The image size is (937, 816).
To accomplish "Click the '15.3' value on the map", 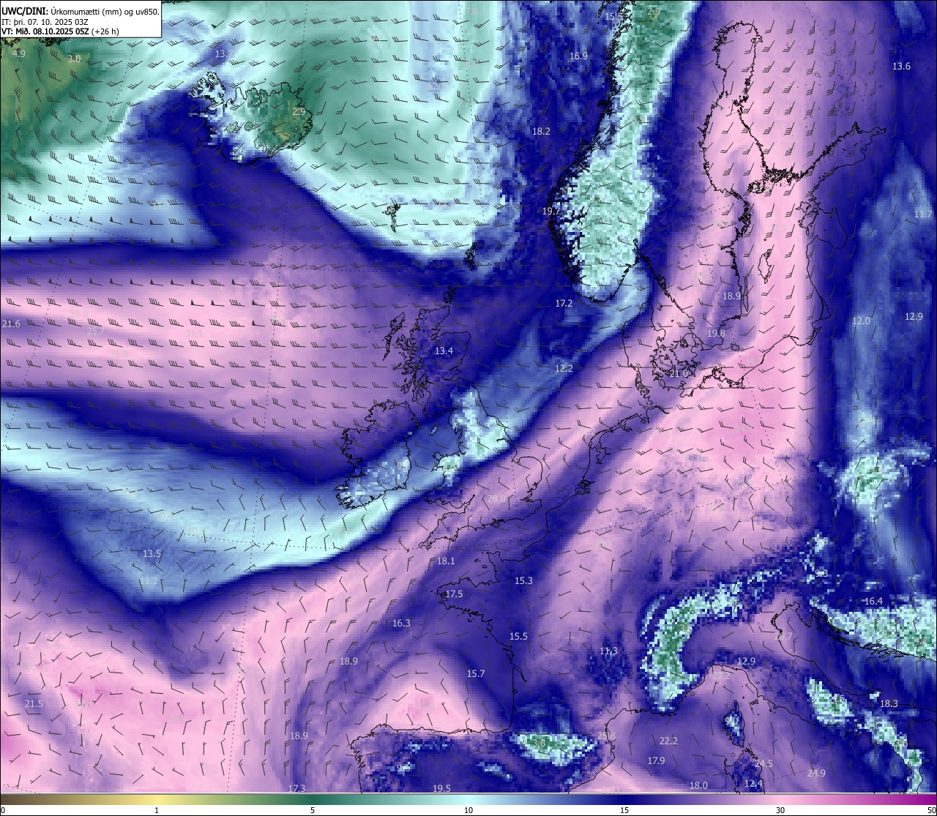I will pyautogui.click(x=523, y=580).
